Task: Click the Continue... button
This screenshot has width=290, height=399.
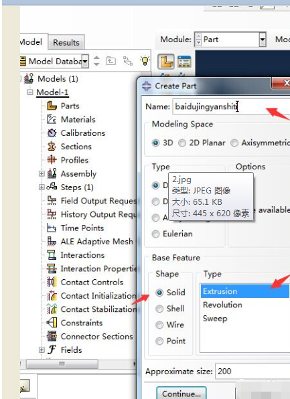Action: tap(182, 394)
